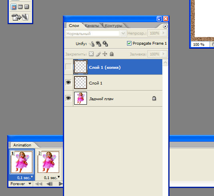The width and height of the screenshot is (214, 196).
Task: Click Unify layer visibility icon
Action: tap(99, 44)
